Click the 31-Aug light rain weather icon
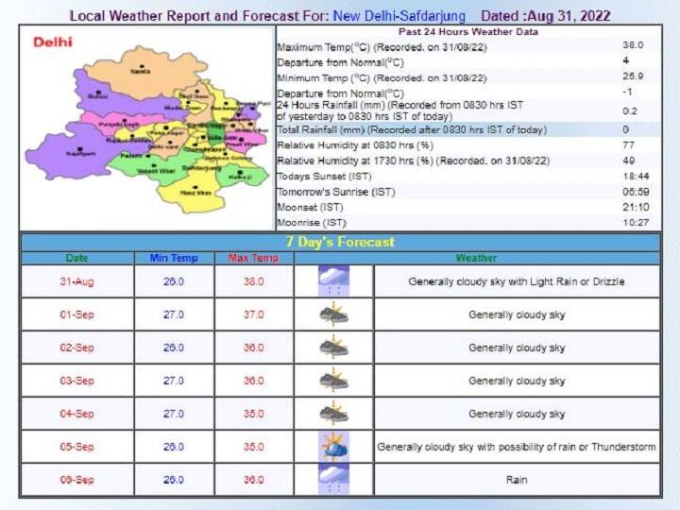The width and height of the screenshot is (680, 510). click(333, 281)
